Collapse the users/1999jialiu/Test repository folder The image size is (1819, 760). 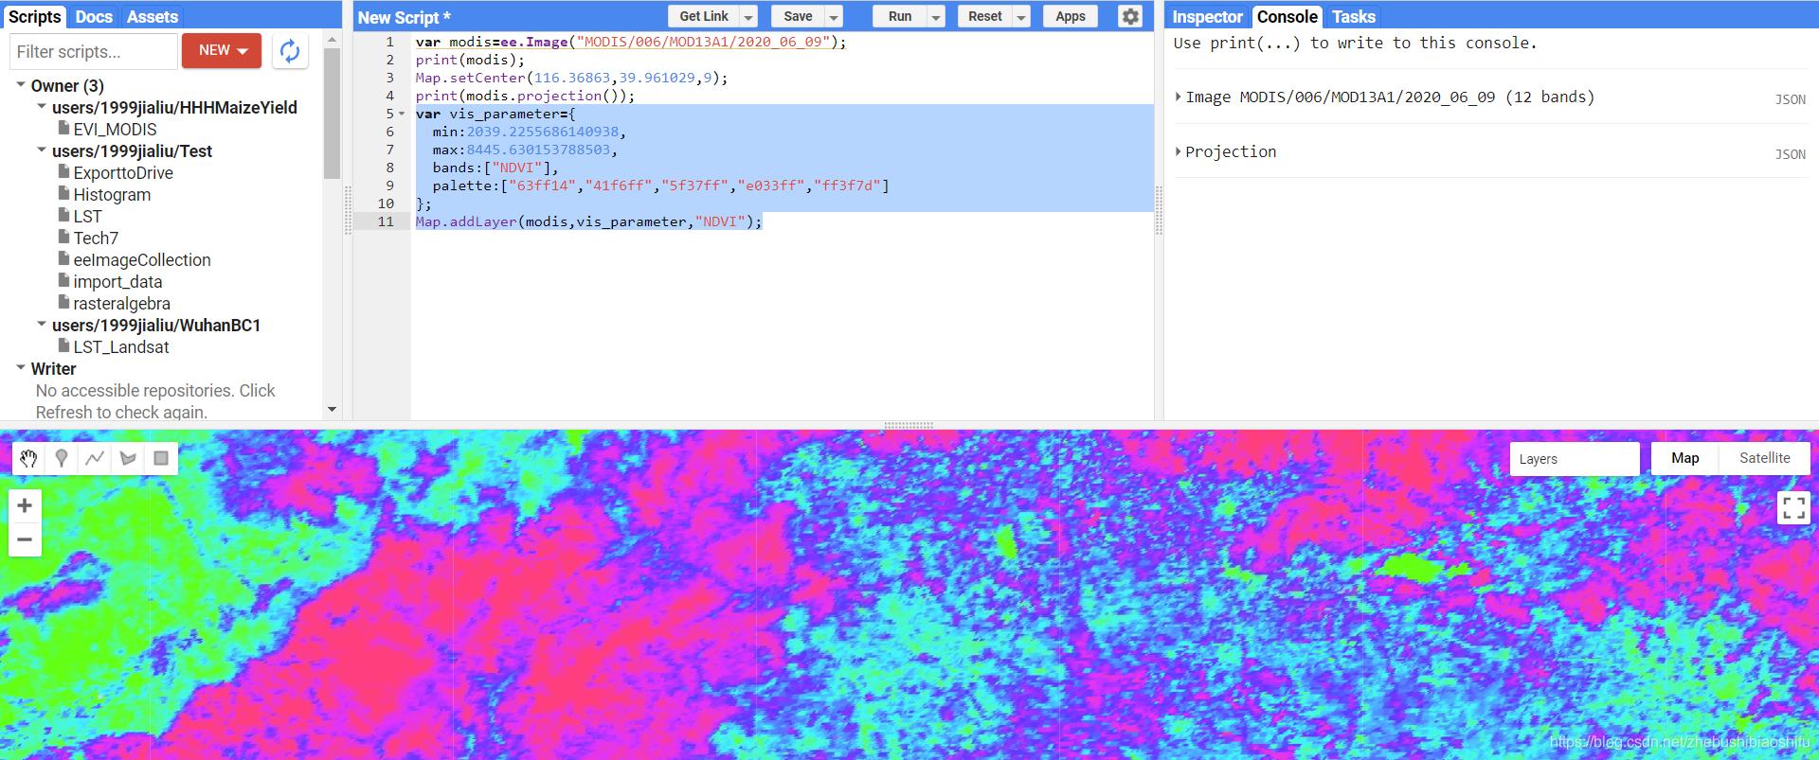42,150
